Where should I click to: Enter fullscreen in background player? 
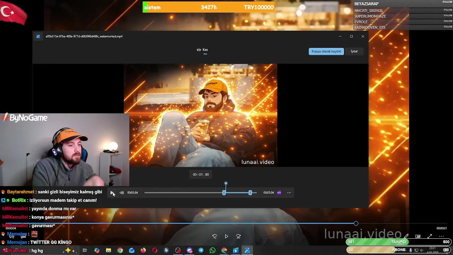coord(430,236)
